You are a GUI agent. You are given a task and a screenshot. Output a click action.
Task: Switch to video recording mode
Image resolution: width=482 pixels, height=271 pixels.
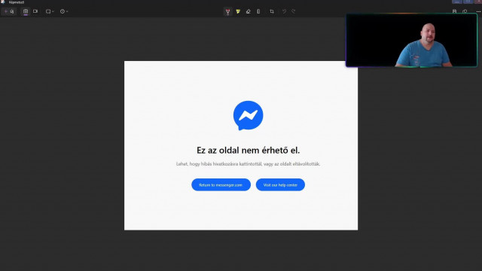click(x=35, y=11)
